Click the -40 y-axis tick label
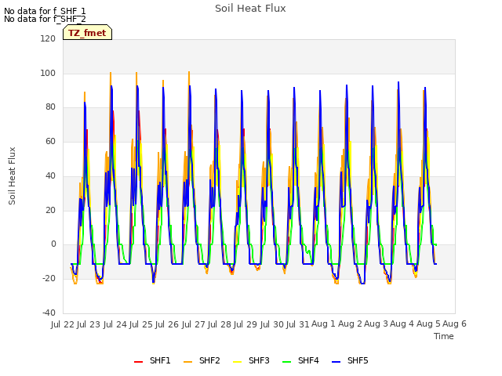 (49, 313)
